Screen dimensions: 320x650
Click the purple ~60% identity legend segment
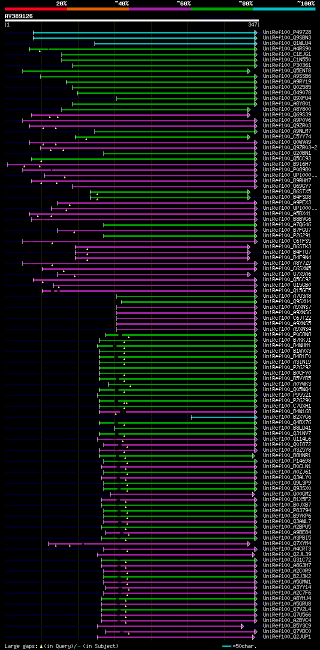tap(160, 9)
